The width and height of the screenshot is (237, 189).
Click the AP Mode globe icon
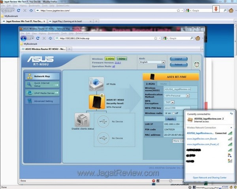click(x=96, y=84)
